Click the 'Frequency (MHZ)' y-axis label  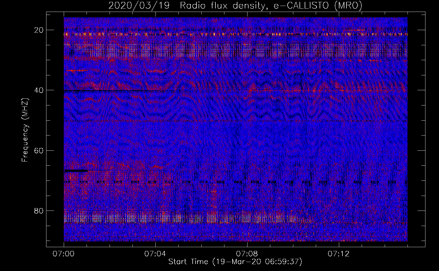tap(25, 130)
